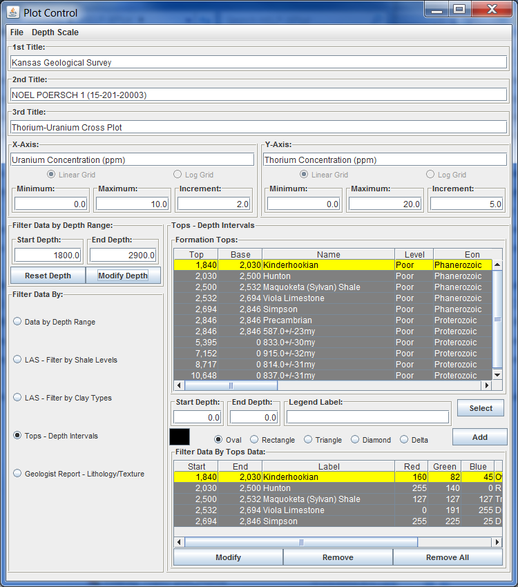Open the Depth Scale menu
This screenshot has height=587, width=518.
click(x=55, y=32)
